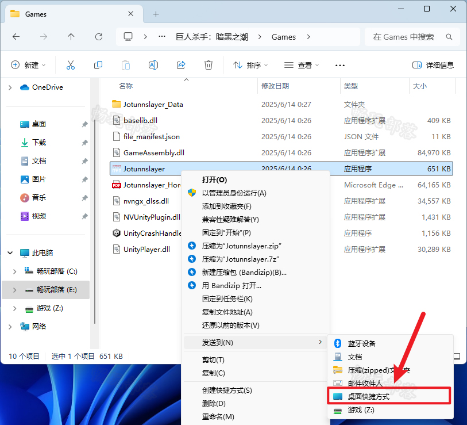Image resolution: width=467 pixels, height=425 pixels.
Task: Select the nvngx_dlss.dll file
Action: pos(146,201)
